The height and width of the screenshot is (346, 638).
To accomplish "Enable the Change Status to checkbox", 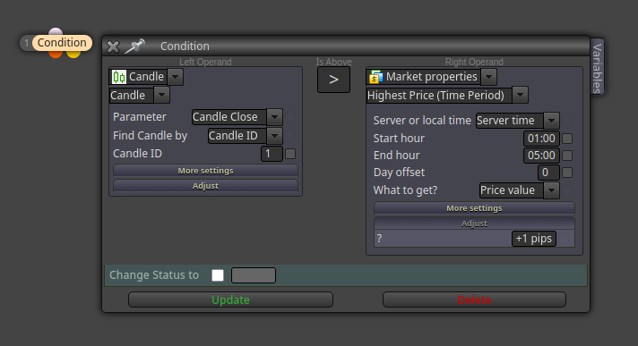I will click(218, 275).
